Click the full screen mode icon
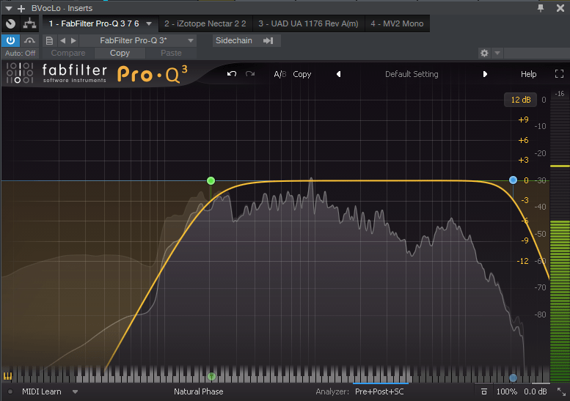Image resolution: width=570 pixels, height=401 pixels. point(559,74)
